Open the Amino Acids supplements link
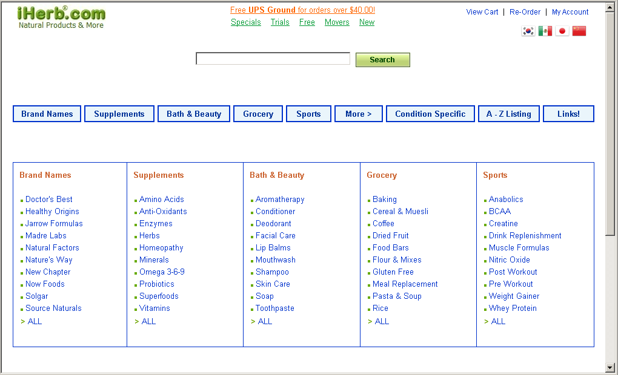The height and width of the screenshot is (375, 618). 162,199
